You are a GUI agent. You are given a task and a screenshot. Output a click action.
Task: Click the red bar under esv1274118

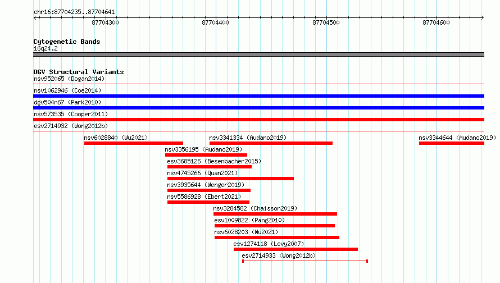tap(296, 249)
